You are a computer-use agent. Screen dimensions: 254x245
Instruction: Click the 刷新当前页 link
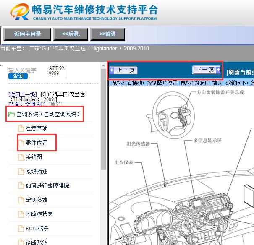[240, 72]
